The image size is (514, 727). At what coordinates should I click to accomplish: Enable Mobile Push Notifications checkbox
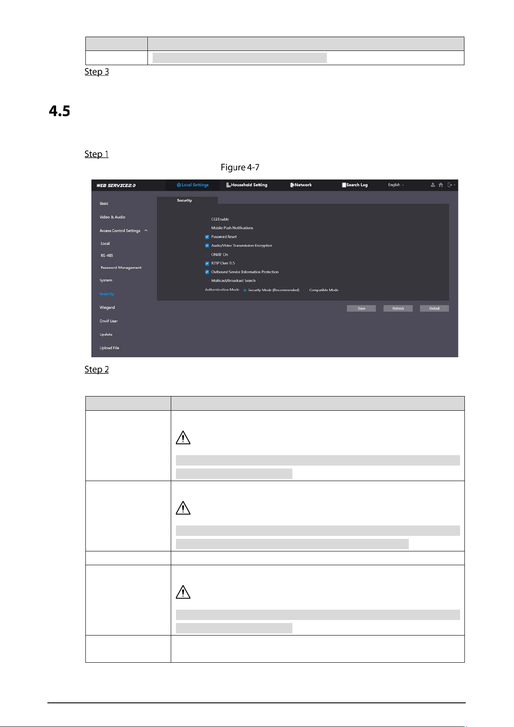pos(207,228)
